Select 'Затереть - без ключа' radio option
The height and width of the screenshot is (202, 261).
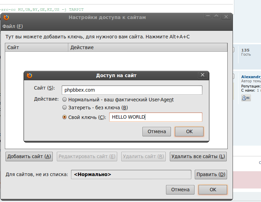pyautogui.click(x=64, y=108)
